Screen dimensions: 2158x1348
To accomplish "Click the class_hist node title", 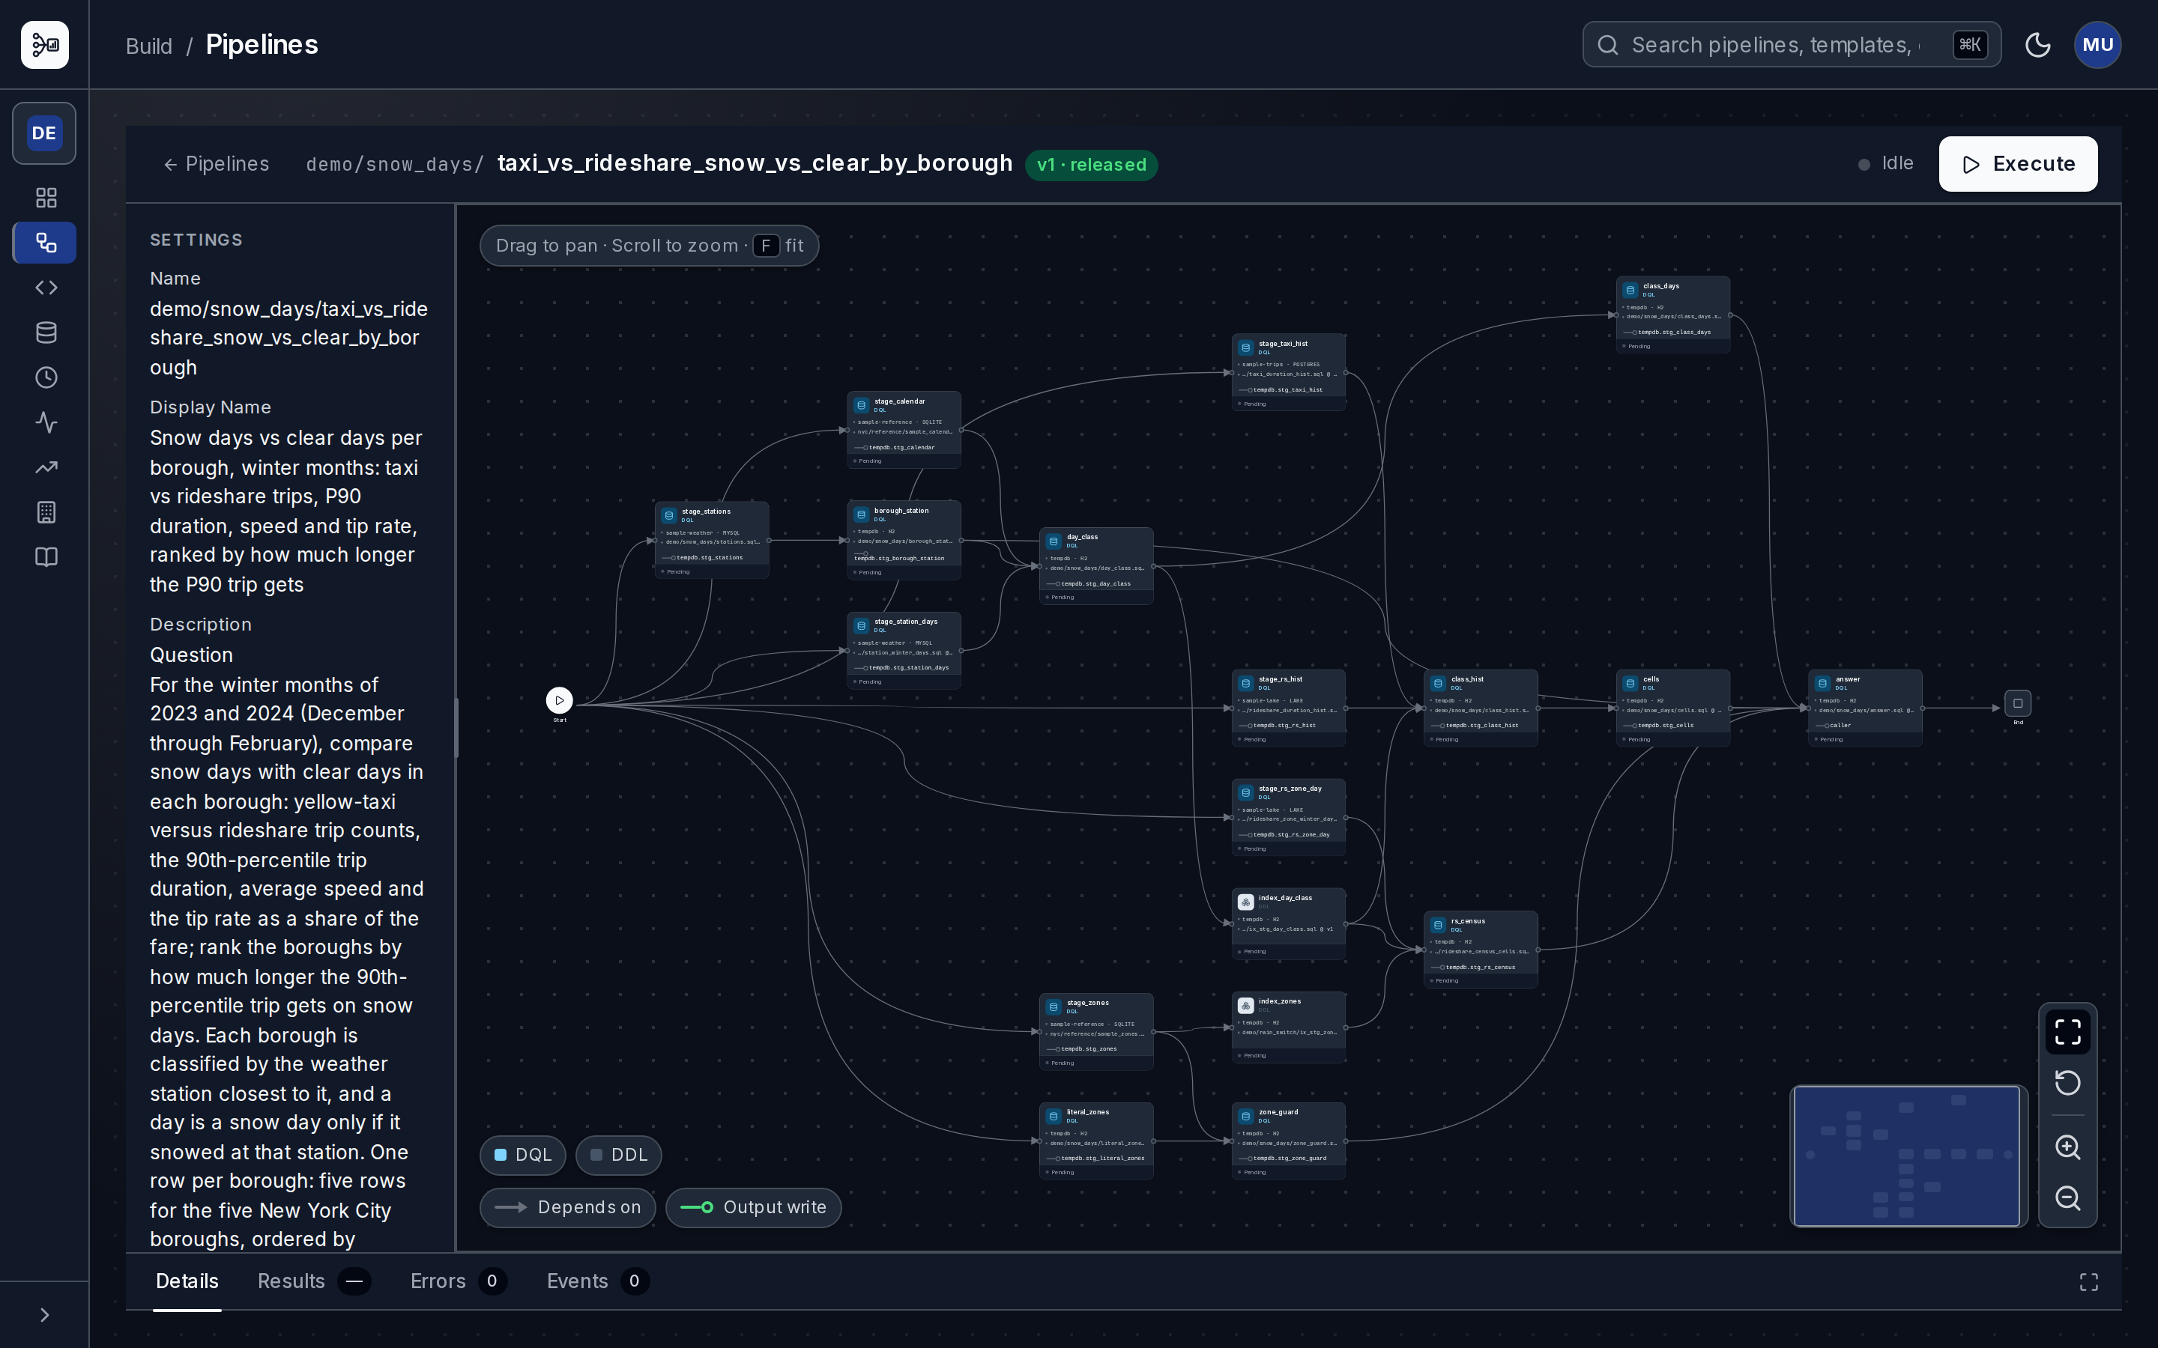I will click(1468, 679).
